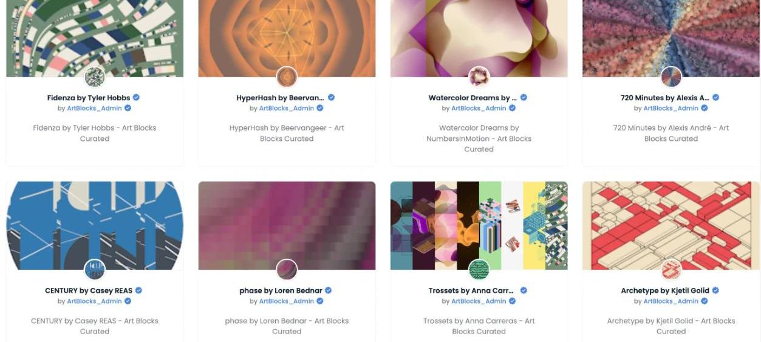The image size is (761, 342).
Task: Click the CENTURY collection round avatar icon
Action: 95,270
